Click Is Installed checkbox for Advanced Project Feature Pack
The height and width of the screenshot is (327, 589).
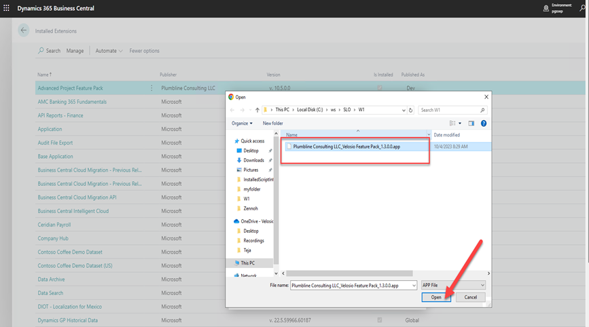380,88
